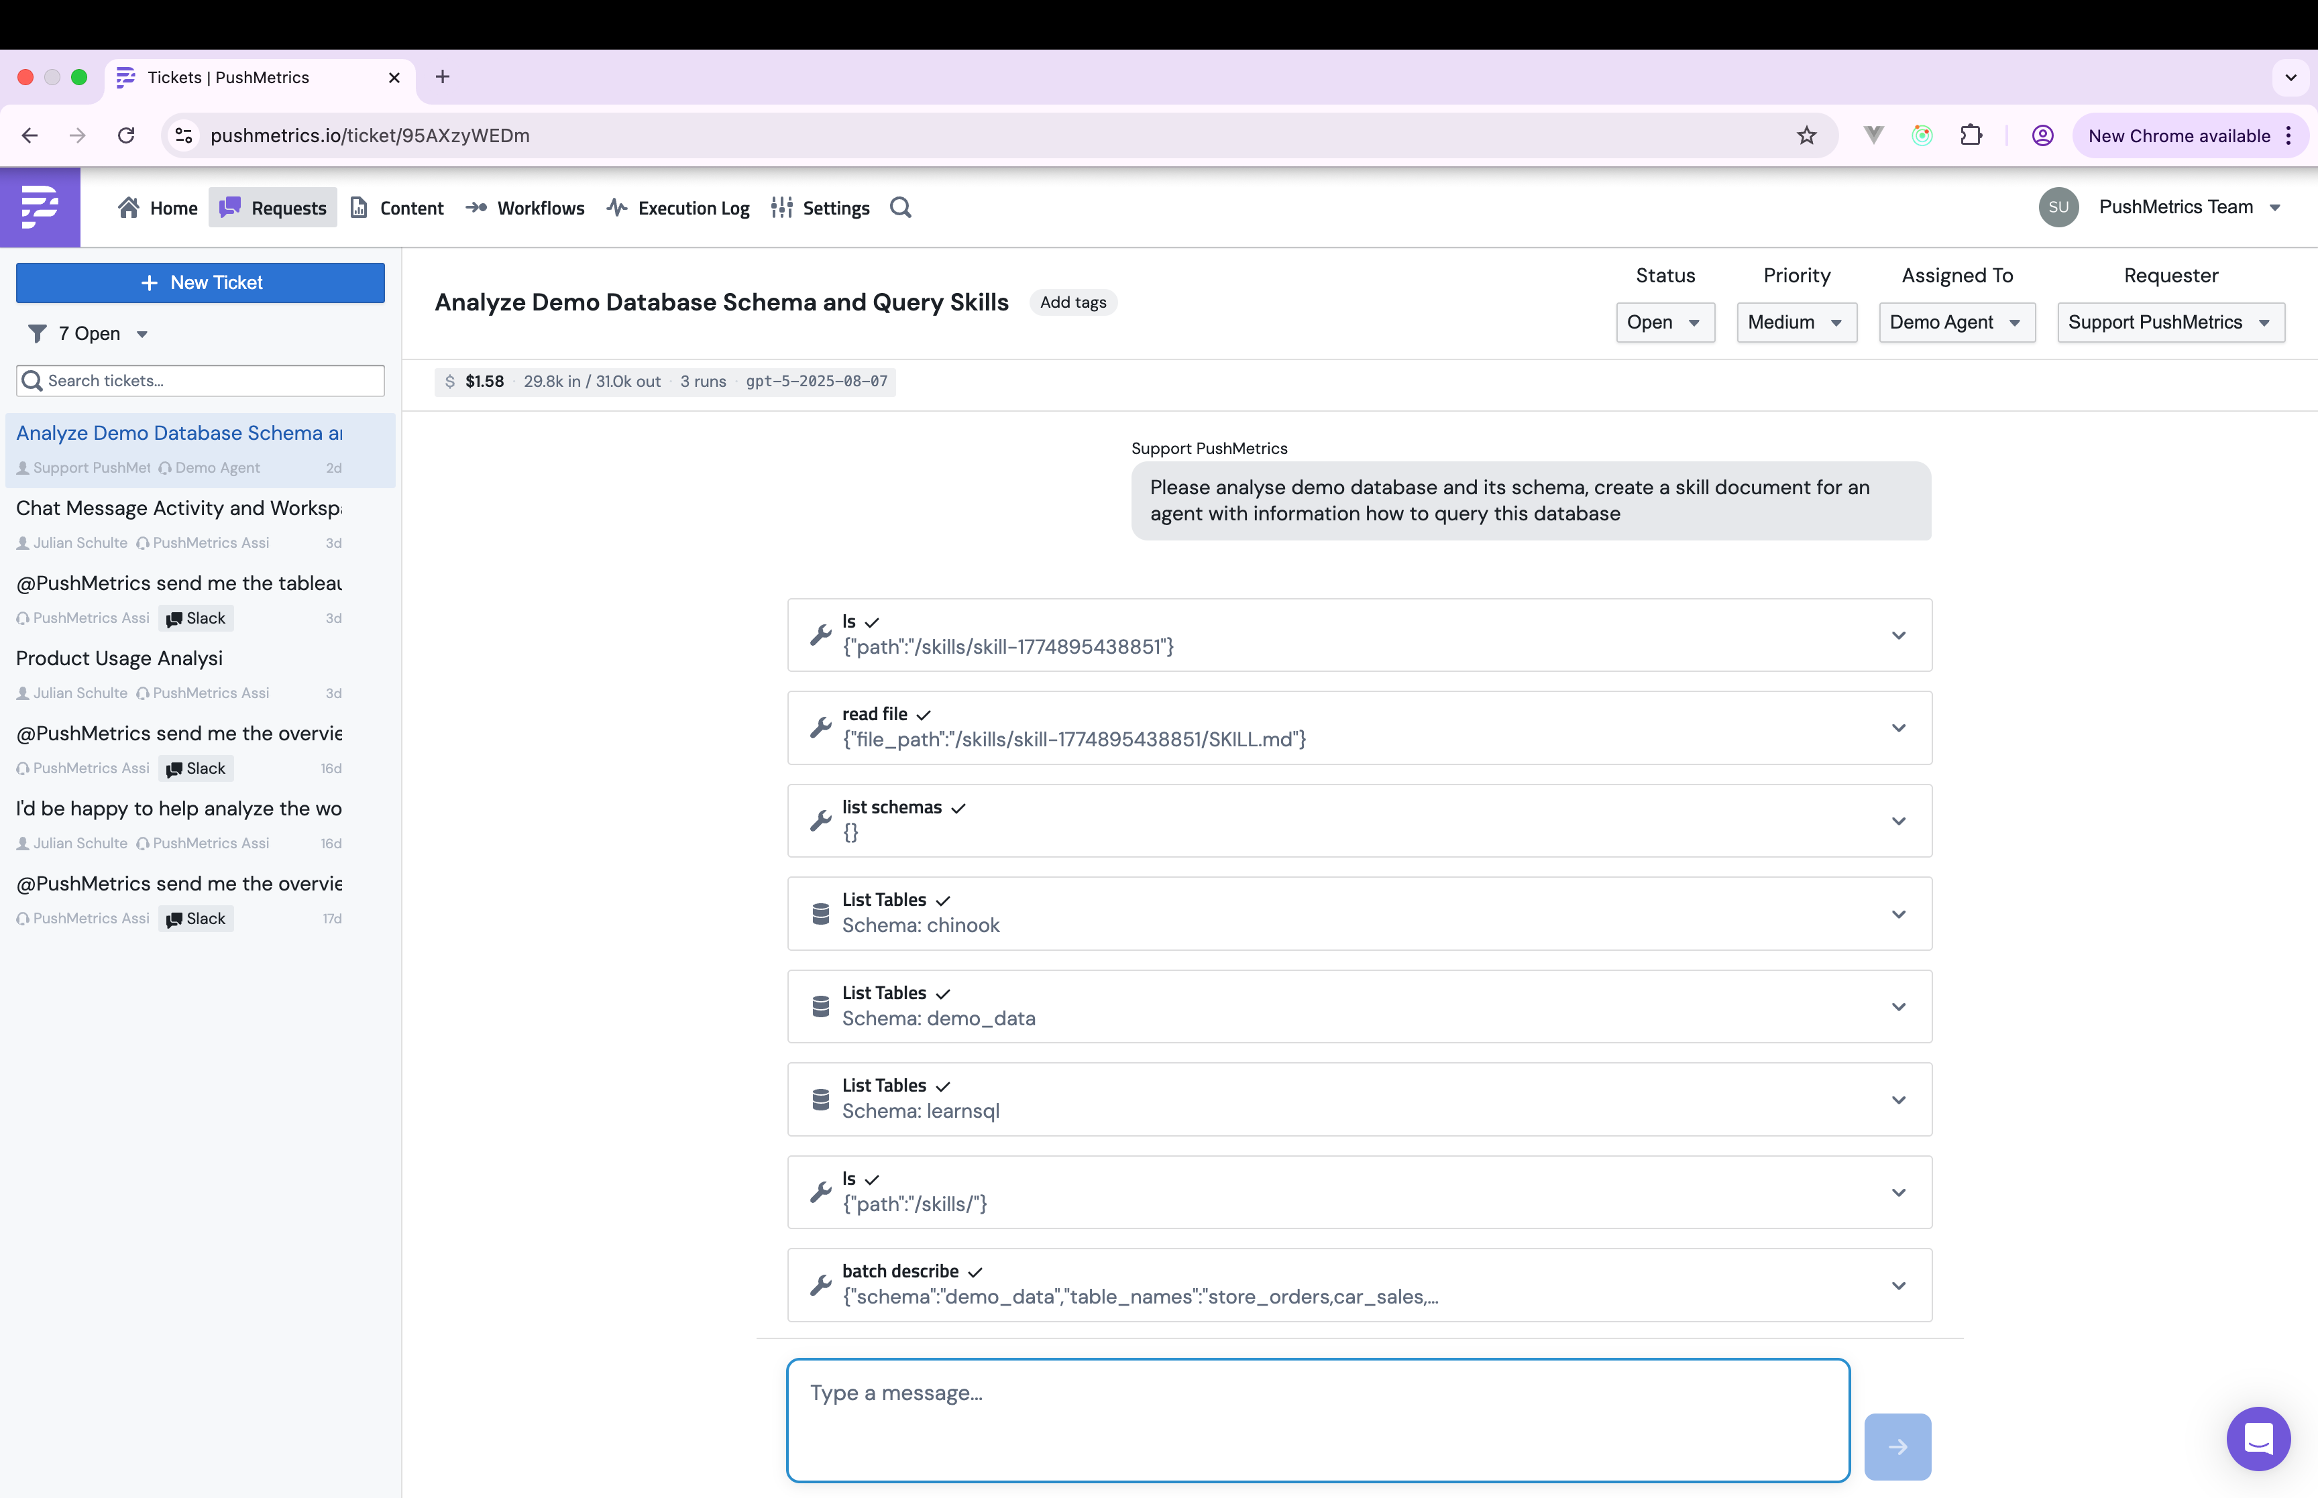This screenshot has height=1498, width=2318.
Task: Open the Requests section
Action: pyautogui.click(x=274, y=207)
